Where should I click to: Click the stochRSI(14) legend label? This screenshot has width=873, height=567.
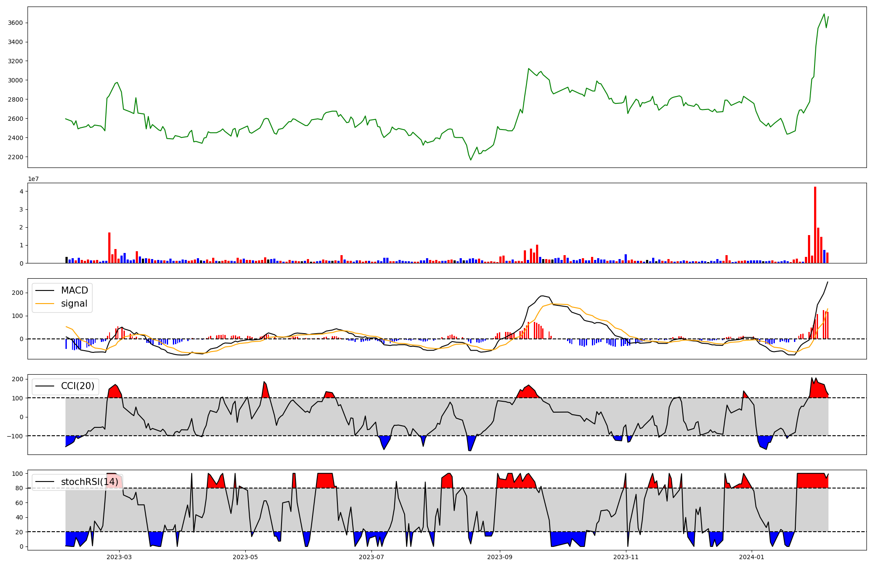[89, 482]
